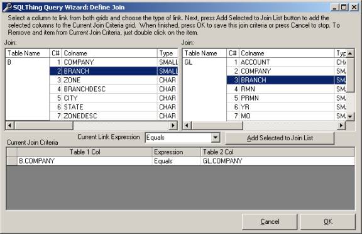
Task: Select COMPANY row in GL table grid
Action: coord(287,71)
